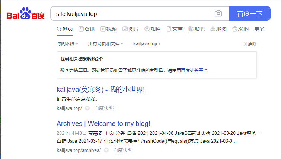Expand the kailjava.top site filter dropdown
The image size is (281, 159).
147,43
